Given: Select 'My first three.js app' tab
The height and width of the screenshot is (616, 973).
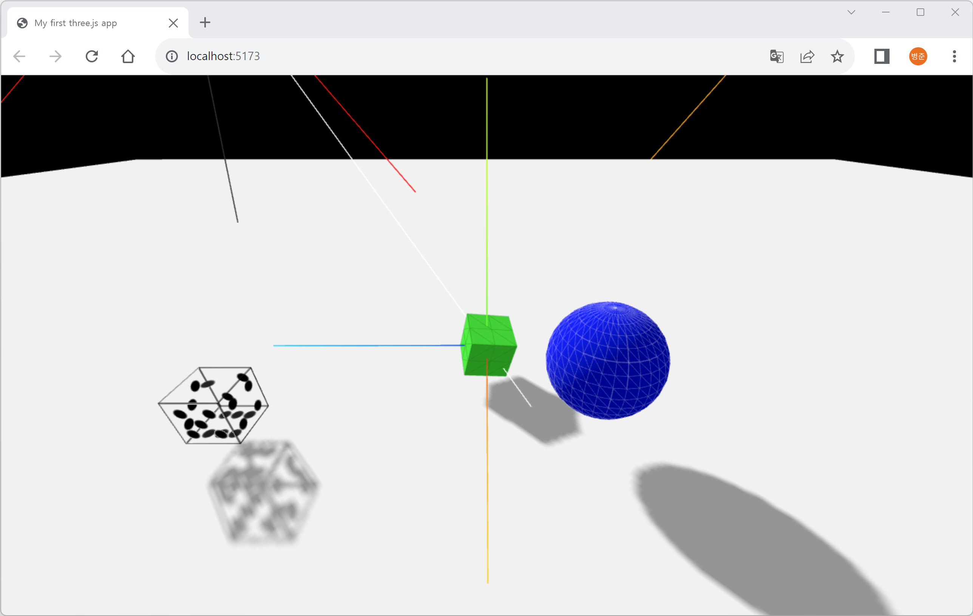Looking at the screenshot, I should coord(76,23).
